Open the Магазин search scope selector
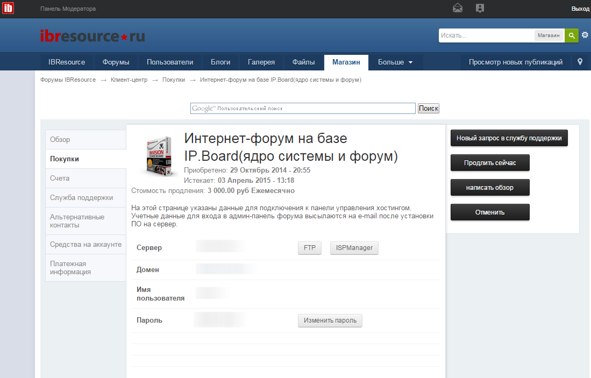Image resolution: width=591 pixels, height=378 pixels. click(549, 35)
